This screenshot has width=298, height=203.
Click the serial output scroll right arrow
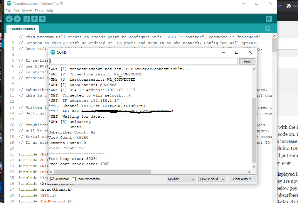tap(249, 172)
